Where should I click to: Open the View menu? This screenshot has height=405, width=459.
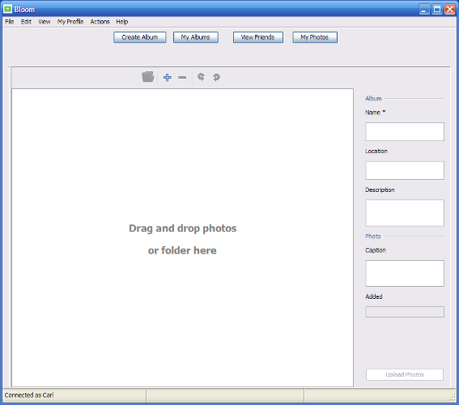coord(45,22)
